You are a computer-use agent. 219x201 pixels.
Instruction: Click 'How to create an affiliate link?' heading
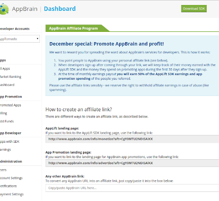[79, 110]
